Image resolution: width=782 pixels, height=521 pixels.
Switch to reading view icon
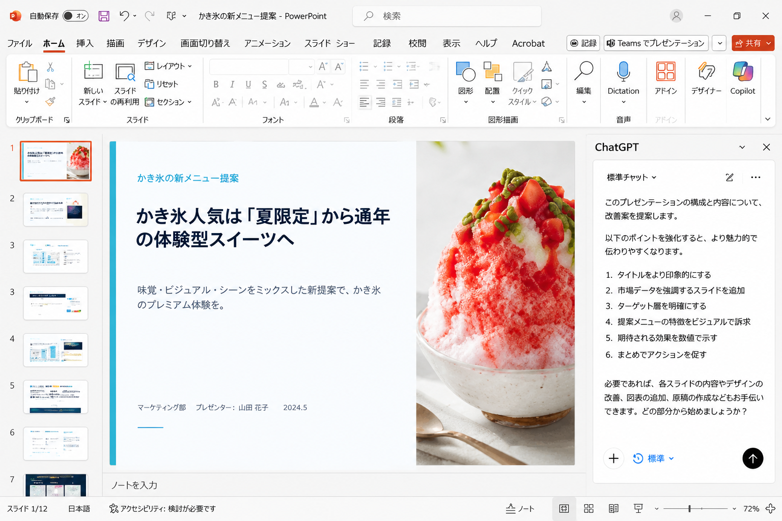click(613, 508)
